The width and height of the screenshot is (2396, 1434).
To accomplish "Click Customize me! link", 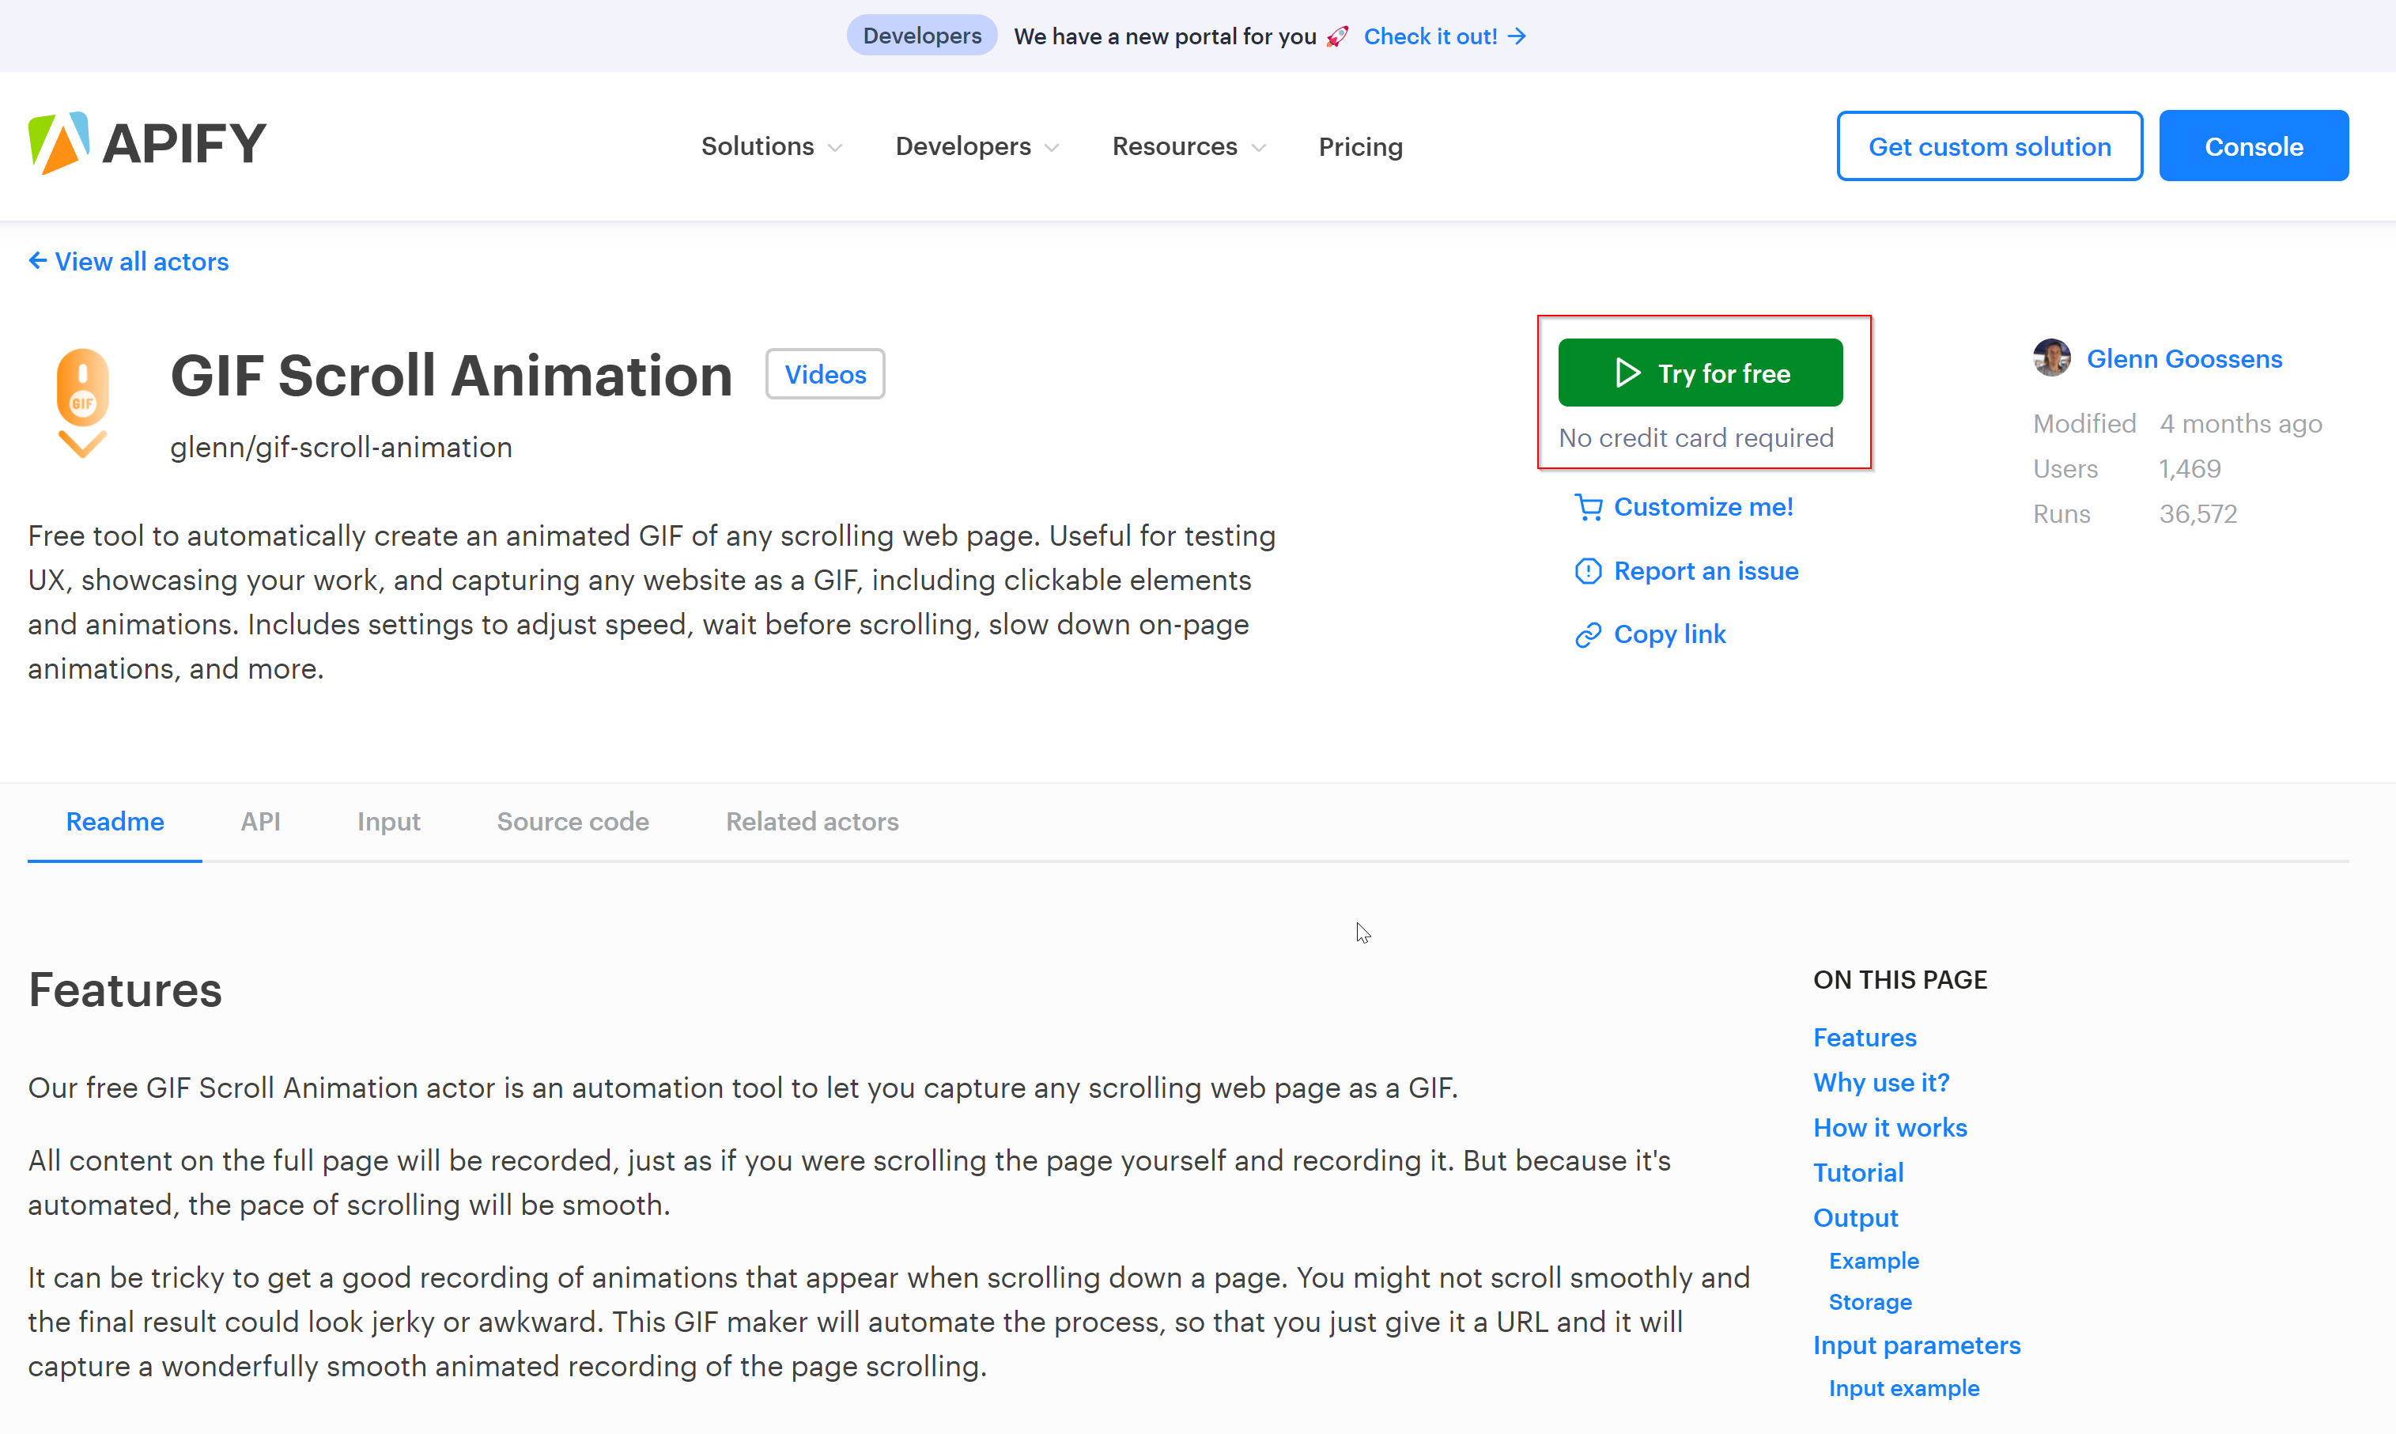I will pyautogui.click(x=1703, y=507).
